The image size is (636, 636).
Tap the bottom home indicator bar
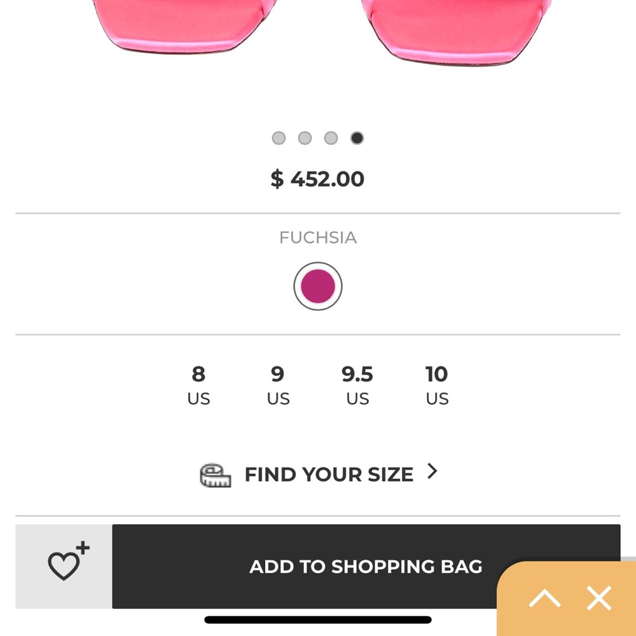(318, 619)
